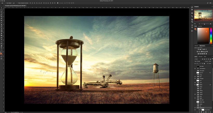Toggle visibility of the Background layer

(x=195, y=108)
